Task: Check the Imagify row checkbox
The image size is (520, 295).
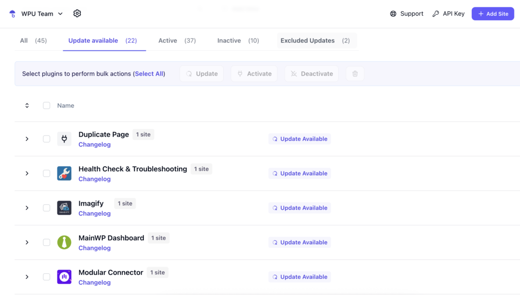Action: [46, 208]
